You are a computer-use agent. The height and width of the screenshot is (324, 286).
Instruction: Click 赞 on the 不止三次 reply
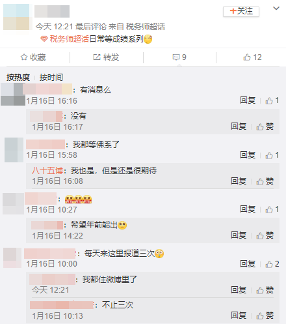tap(265, 316)
